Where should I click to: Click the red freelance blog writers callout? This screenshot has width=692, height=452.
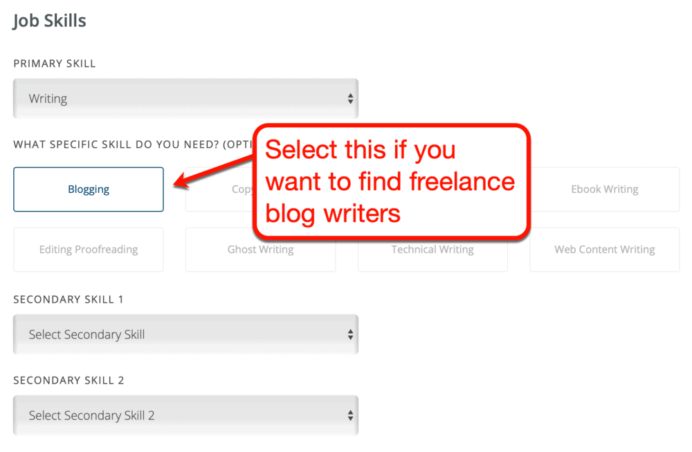coord(390,181)
